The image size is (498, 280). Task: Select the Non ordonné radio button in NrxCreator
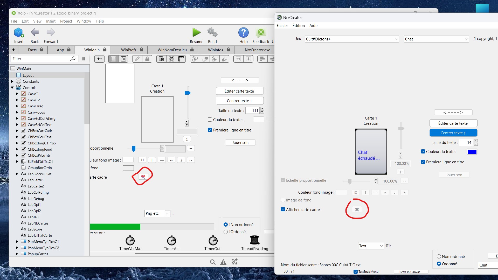(439, 257)
